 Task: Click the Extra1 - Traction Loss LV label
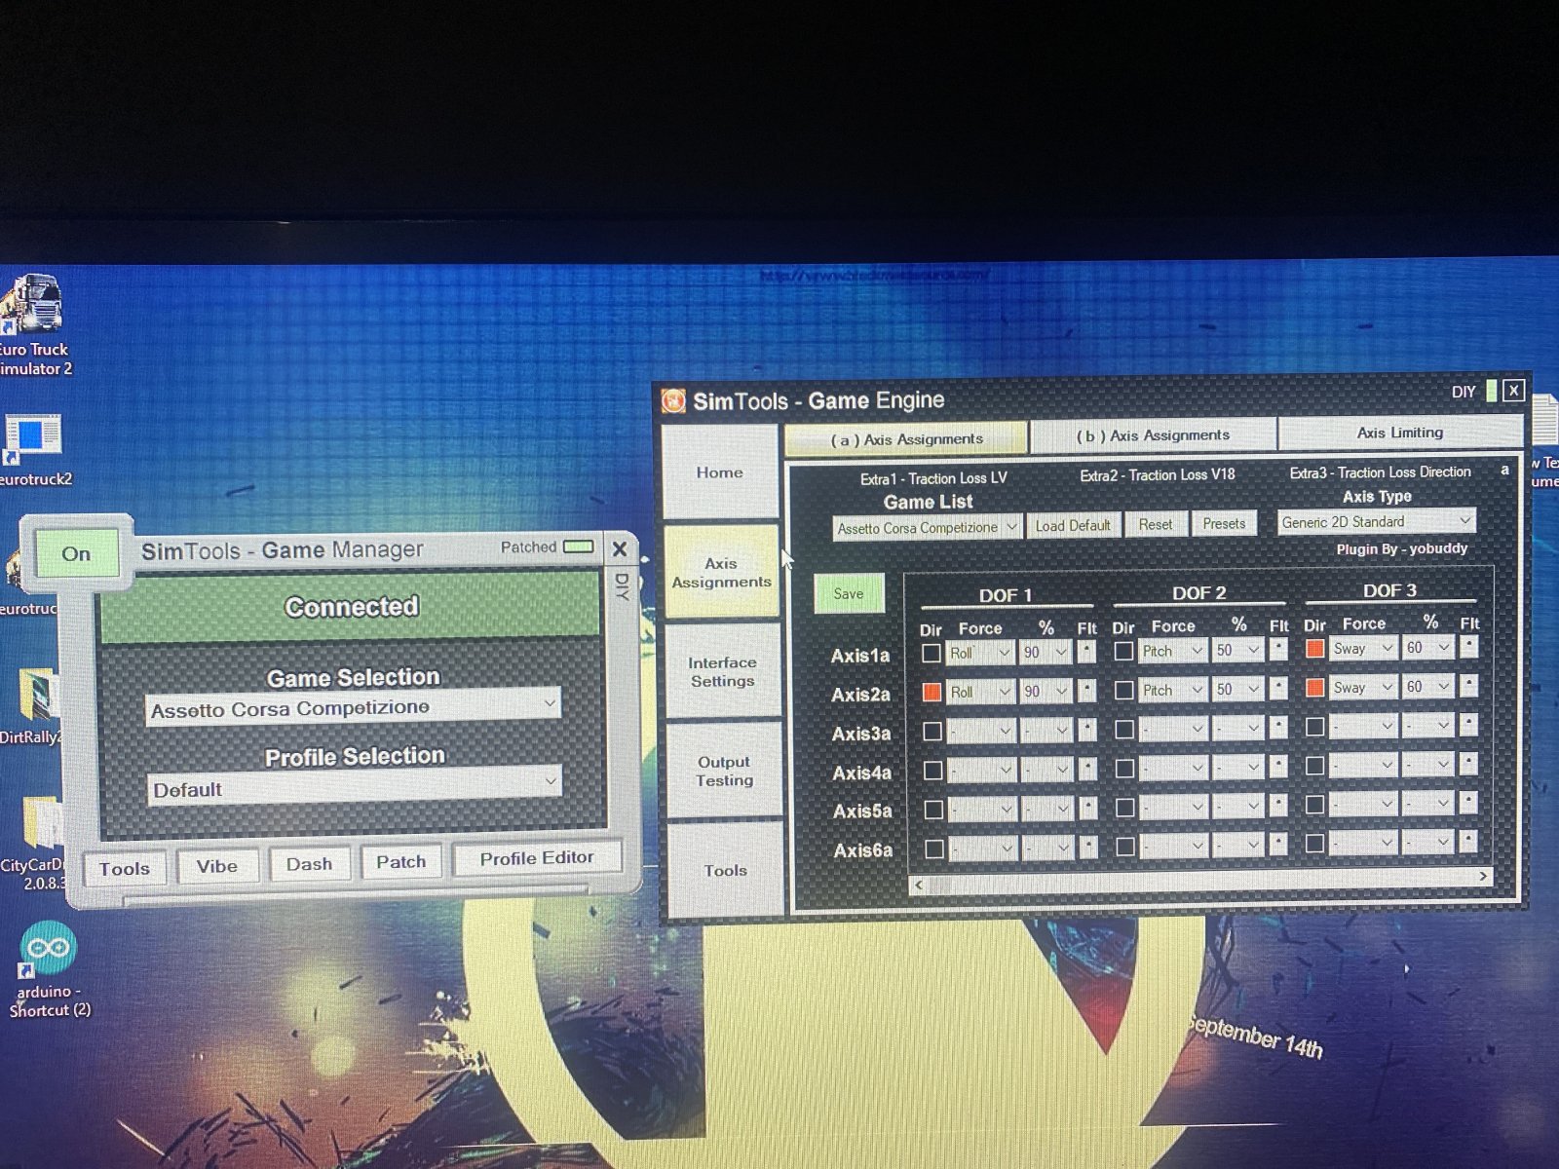tap(932, 478)
